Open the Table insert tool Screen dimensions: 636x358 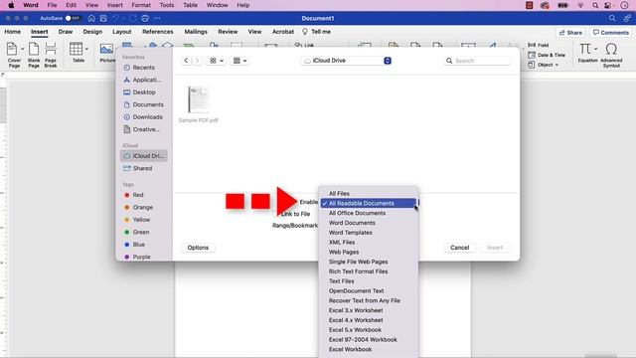[79, 53]
